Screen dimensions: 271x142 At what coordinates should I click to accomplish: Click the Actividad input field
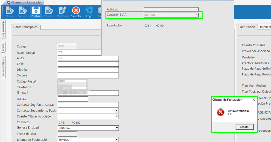[x=171, y=9]
